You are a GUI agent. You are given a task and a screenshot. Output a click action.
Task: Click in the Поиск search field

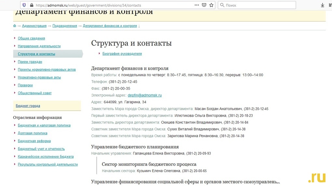tap(257, 5)
